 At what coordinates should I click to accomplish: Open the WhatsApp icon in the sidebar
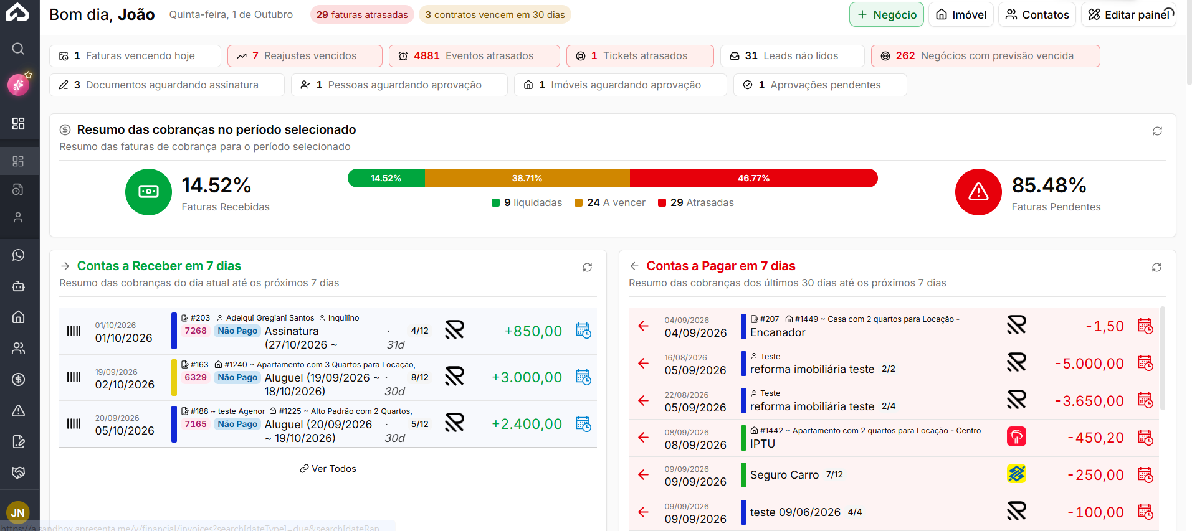coord(18,255)
